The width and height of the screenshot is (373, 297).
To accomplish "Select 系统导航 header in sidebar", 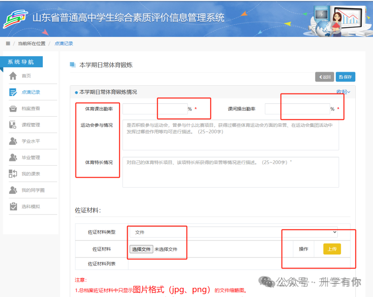I will pyautogui.click(x=21, y=61).
